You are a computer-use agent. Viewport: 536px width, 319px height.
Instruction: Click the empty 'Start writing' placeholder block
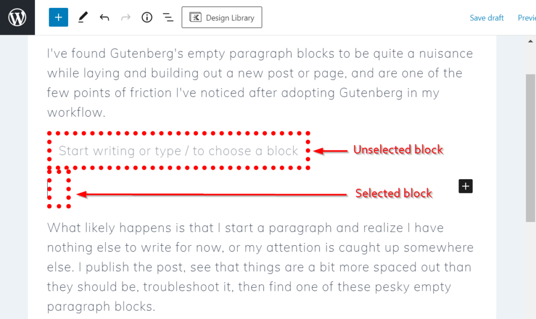[x=178, y=151]
